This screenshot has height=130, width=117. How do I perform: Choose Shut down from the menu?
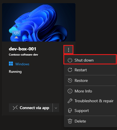coord(90,60)
